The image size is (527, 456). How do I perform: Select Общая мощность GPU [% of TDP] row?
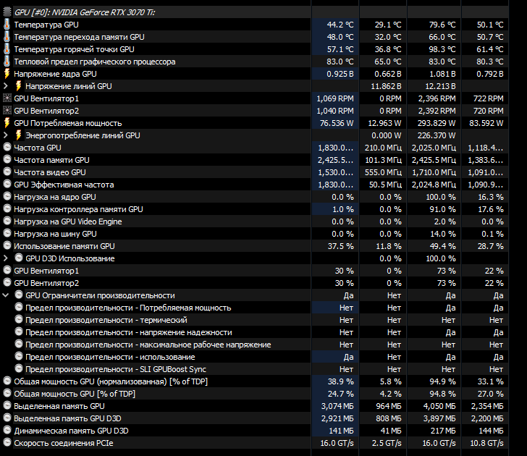tap(75, 394)
